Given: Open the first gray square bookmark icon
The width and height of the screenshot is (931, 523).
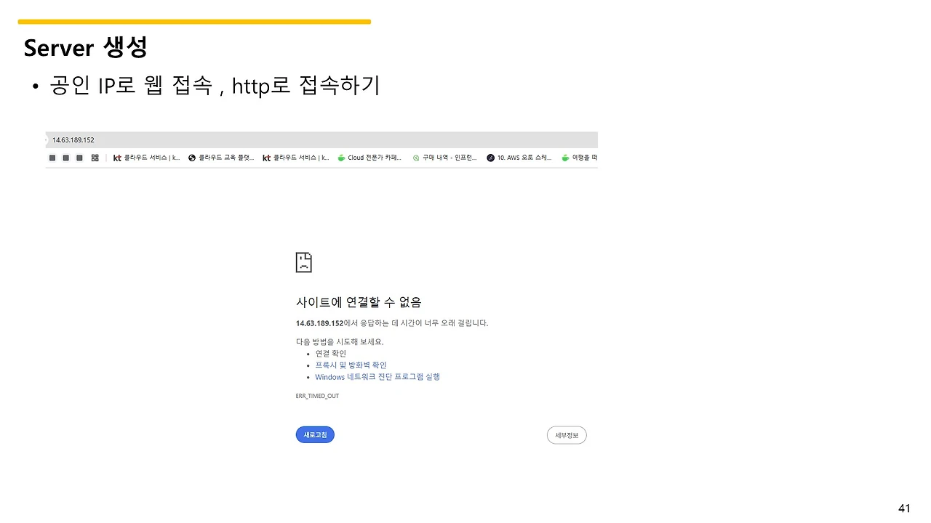Looking at the screenshot, I should pyautogui.click(x=52, y=158).
